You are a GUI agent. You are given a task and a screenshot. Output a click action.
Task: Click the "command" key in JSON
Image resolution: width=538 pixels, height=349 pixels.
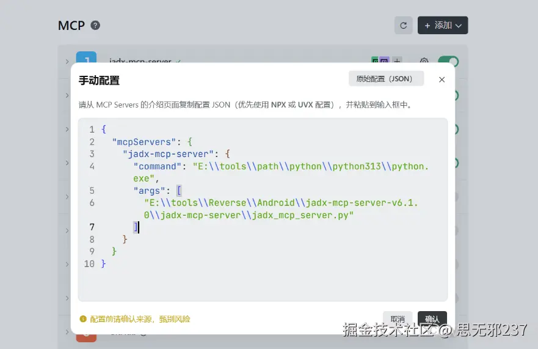tap(158, 166)
